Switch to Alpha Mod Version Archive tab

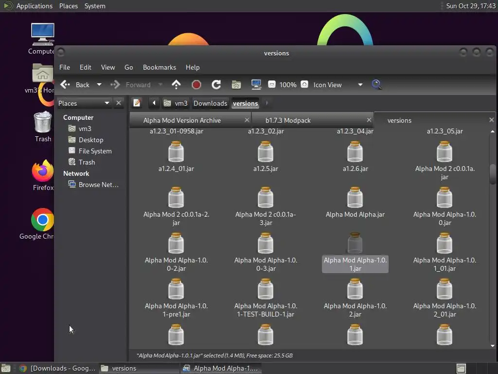[182, 121]
